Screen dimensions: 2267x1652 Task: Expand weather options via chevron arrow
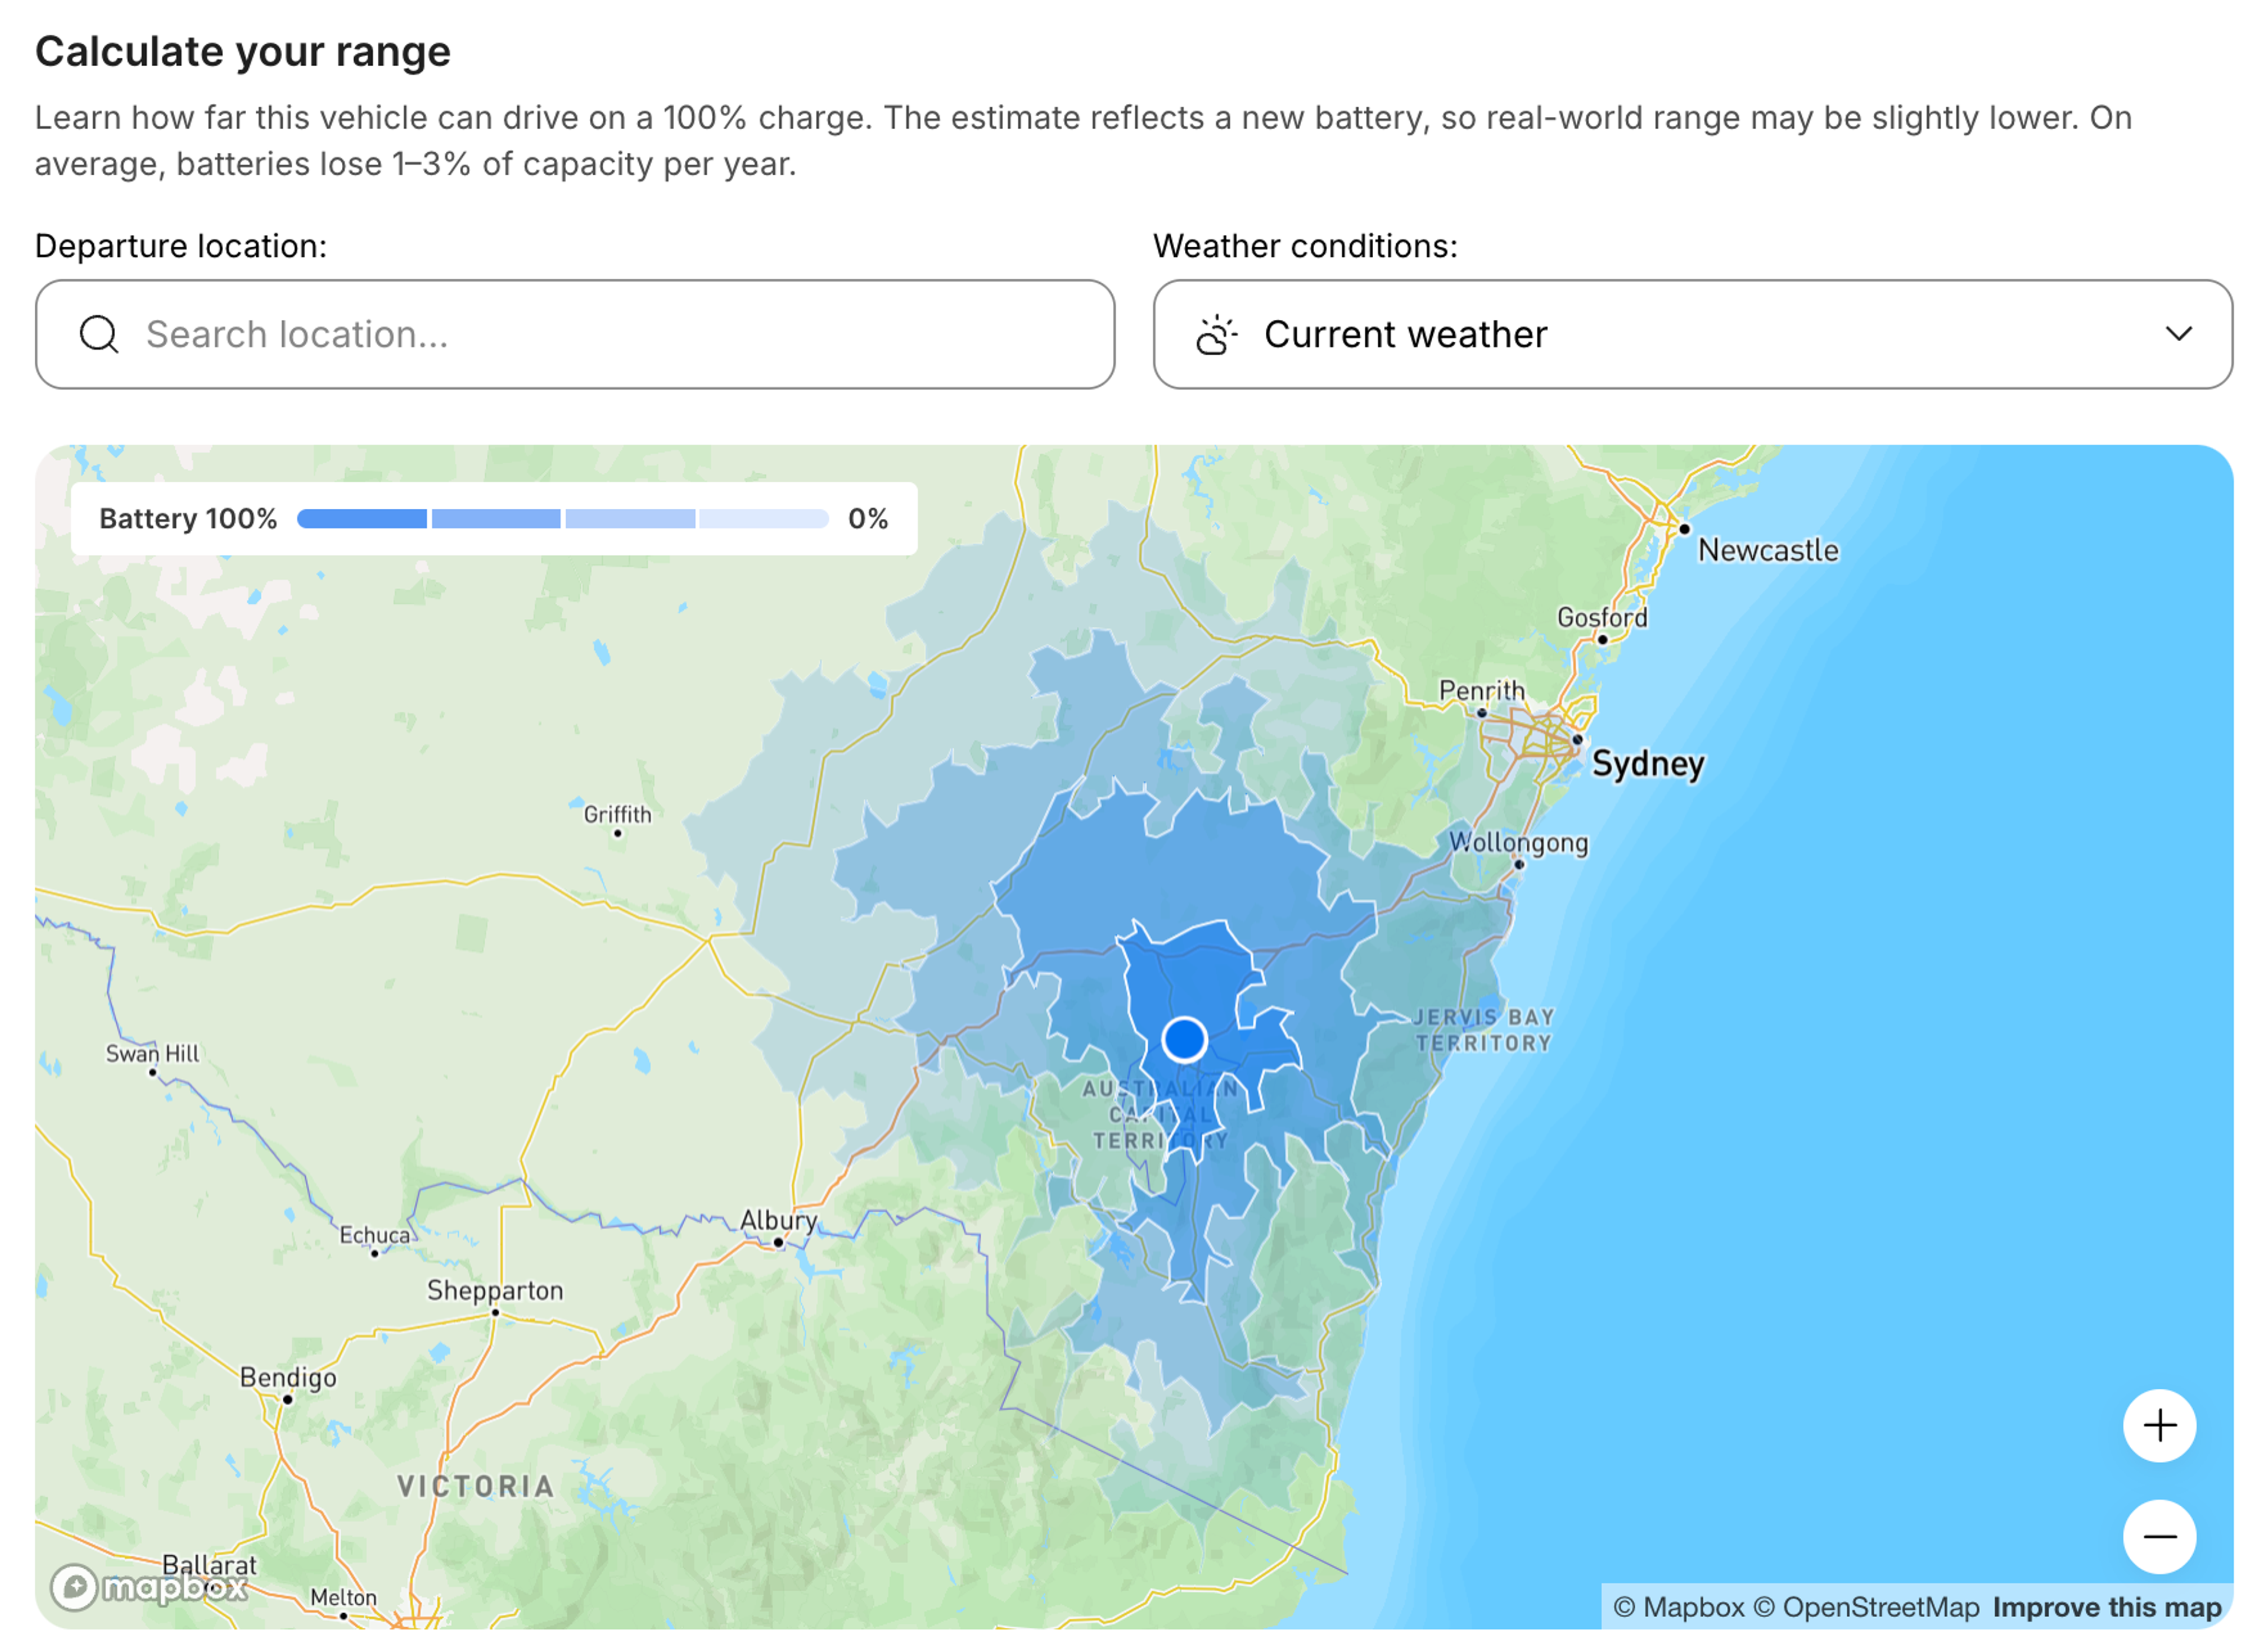coord(2178,334)
